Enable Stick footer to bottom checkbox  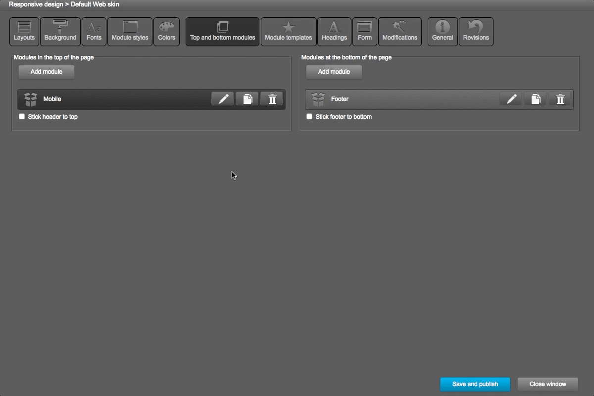click(309, 117)
